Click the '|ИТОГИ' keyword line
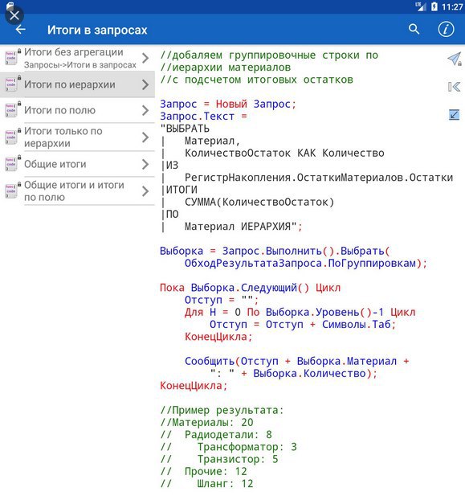 click(179, 190)
